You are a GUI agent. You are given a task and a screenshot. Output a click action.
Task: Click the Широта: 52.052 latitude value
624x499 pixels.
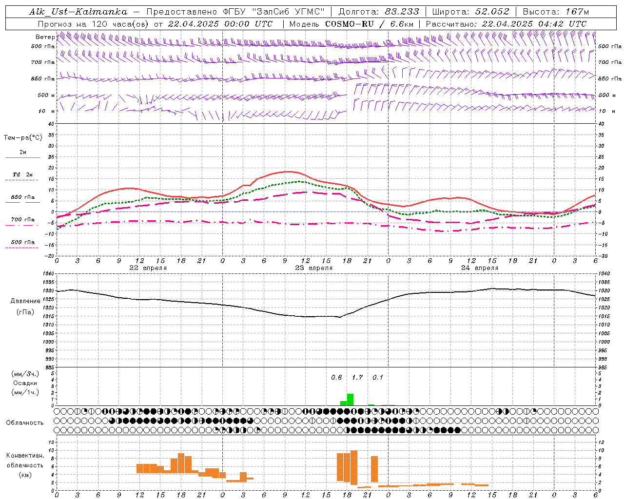[470, 12]
